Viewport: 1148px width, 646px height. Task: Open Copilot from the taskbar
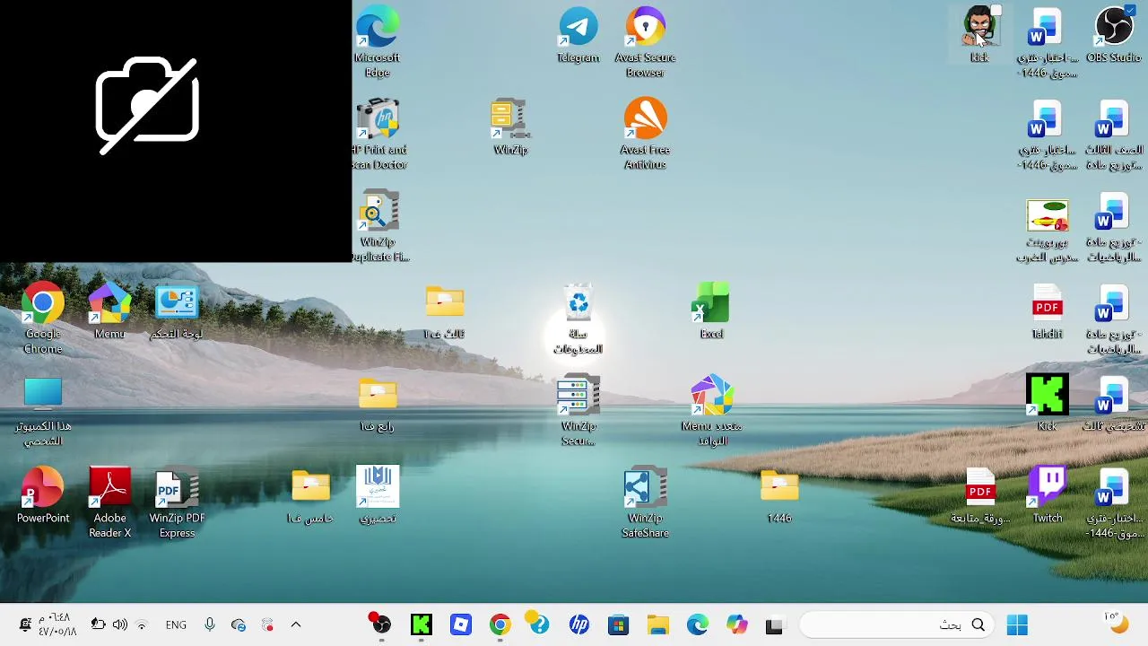737,624
